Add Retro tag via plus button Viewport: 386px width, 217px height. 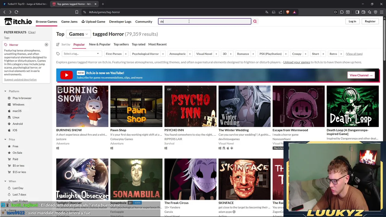pos(341,54)
